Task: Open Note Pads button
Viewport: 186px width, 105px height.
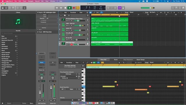Action: [x=176, y=8]
